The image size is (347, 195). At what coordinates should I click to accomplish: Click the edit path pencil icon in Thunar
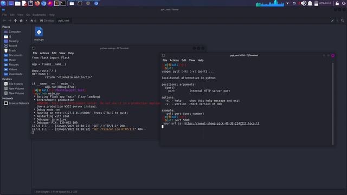(x=332, y=21)
